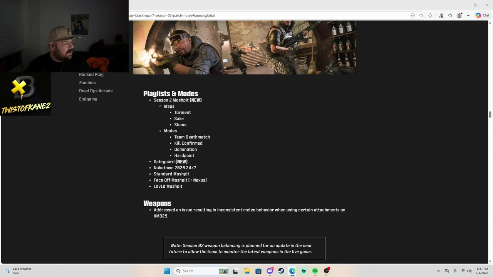Click the 'Domination' mode entry
493x277 pixels.
186,149
